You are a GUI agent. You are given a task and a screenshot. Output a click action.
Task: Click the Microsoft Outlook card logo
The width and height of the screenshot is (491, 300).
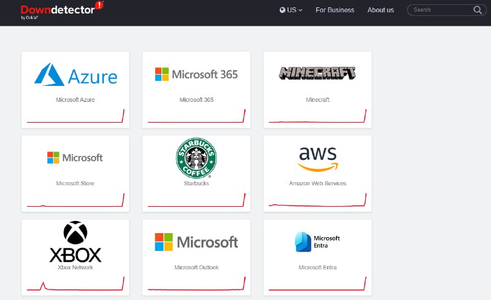[x=196, y=242]
